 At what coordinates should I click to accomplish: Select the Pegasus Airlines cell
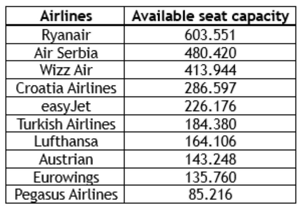[x=66, y=195]
